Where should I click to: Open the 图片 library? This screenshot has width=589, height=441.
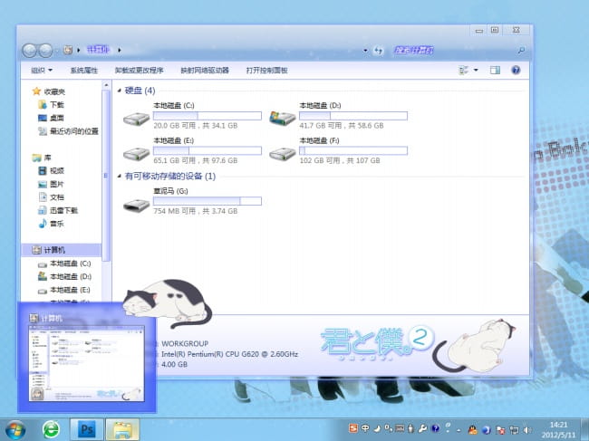coord(57,184)
